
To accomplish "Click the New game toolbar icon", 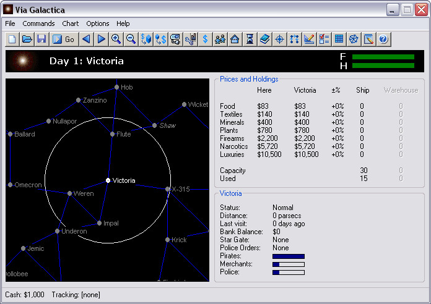I will (x=12, y=39).
